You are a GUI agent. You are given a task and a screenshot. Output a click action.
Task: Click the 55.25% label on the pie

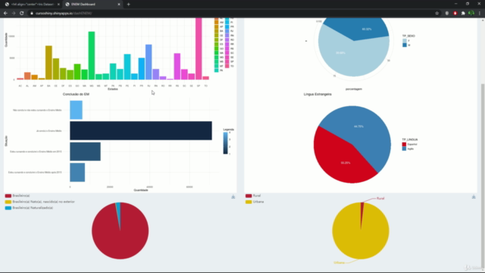346,163
